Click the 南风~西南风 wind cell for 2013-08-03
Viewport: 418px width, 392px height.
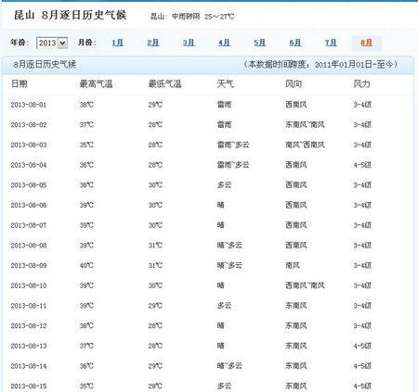coord(305,145)
